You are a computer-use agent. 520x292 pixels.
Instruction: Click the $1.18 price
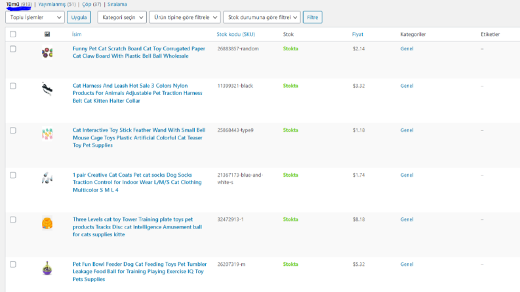click(359, 130)
